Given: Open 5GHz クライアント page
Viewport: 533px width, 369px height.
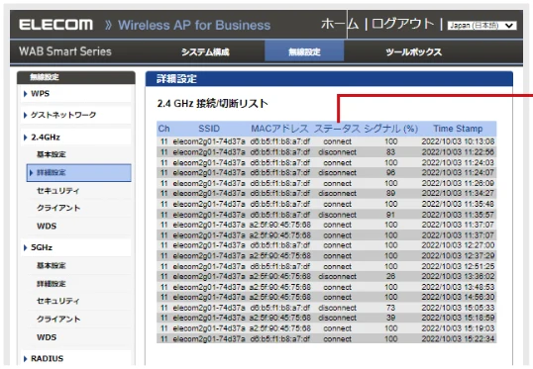Looking at the screenshot, I should click(58, 319).
